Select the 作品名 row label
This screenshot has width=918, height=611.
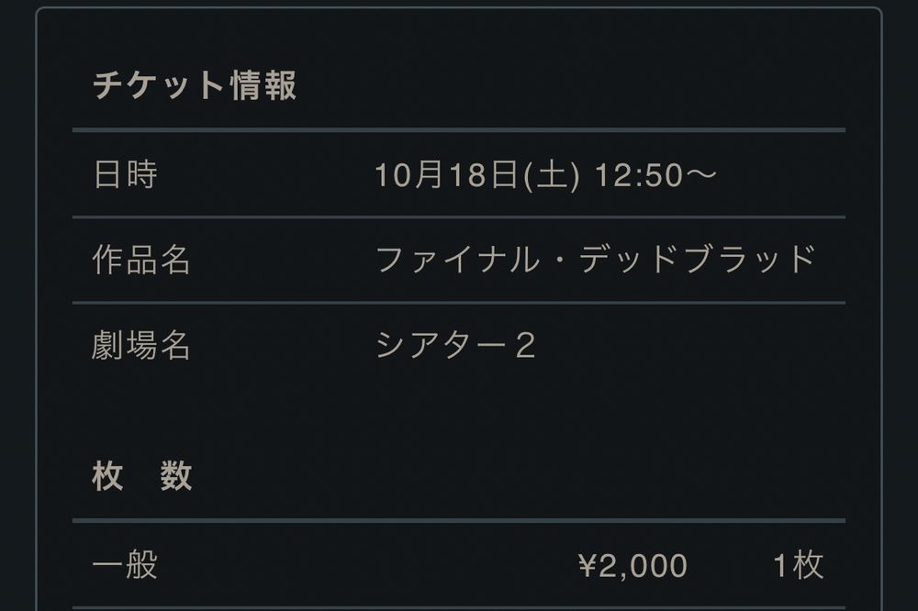[141, 261]
